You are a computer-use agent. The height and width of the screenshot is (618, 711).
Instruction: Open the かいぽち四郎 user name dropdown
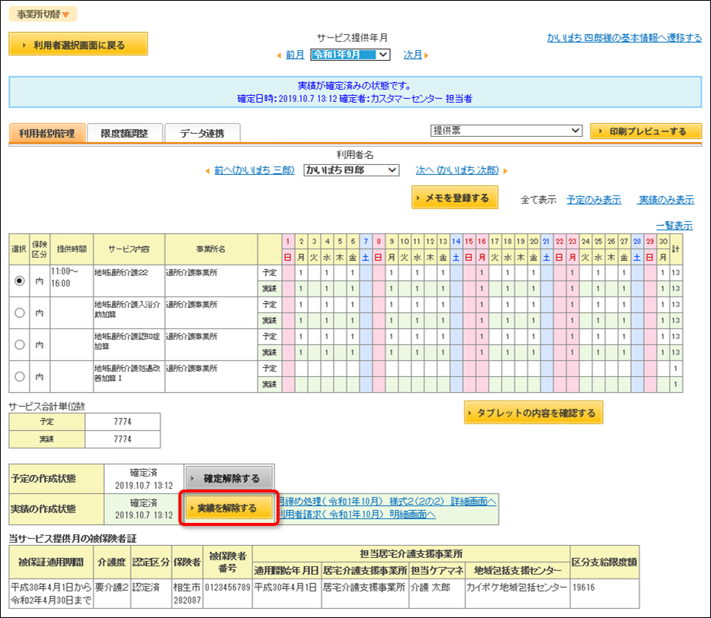tap(351, 170)
